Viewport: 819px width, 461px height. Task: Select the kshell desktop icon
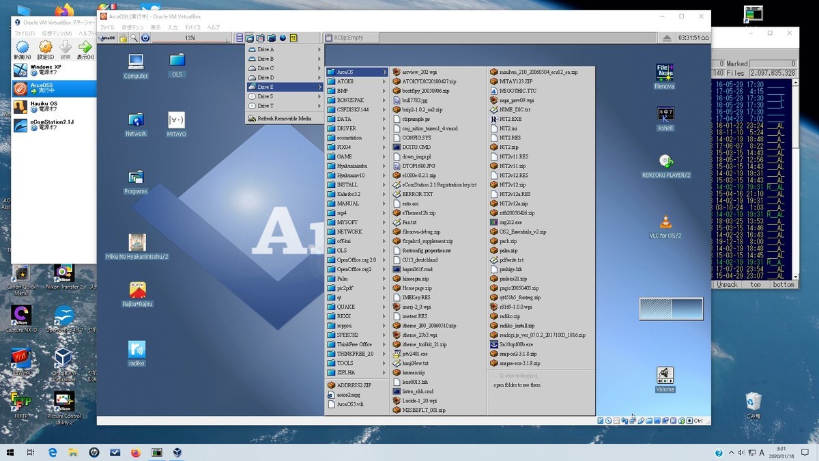pyautogui.click(x=665, y=118)
